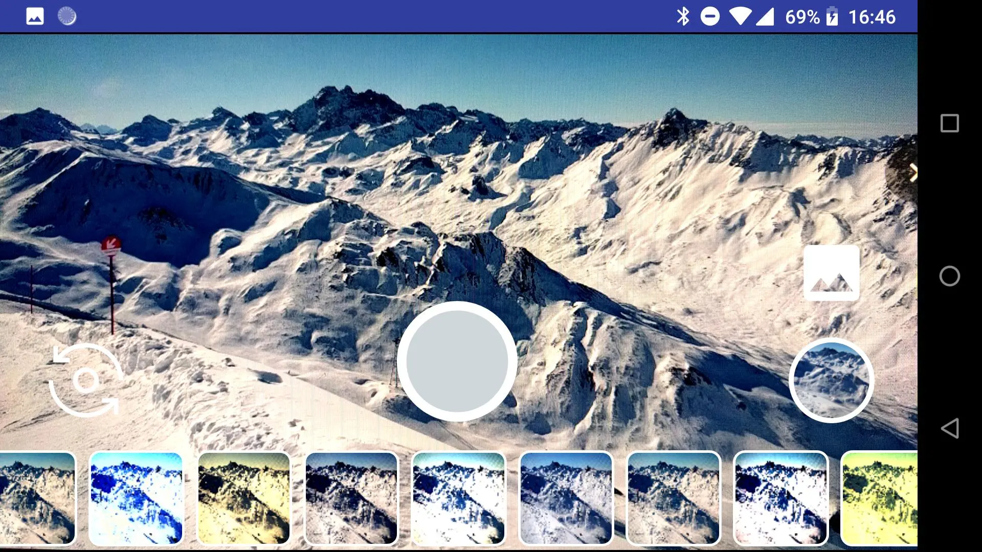Open the gallery picture icon

(x=831, y=273)
